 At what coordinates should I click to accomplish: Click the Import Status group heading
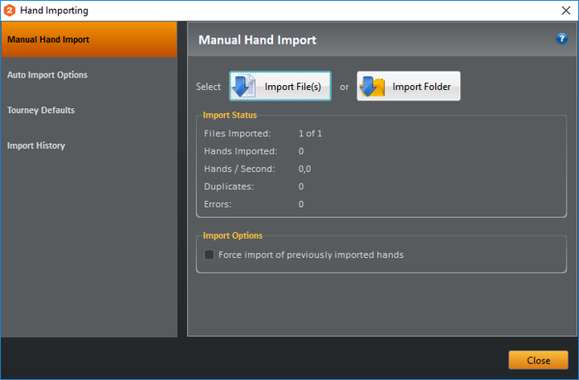230,115
